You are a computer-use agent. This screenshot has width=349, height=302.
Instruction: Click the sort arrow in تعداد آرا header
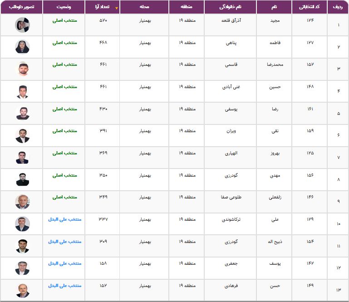point(116,8)
